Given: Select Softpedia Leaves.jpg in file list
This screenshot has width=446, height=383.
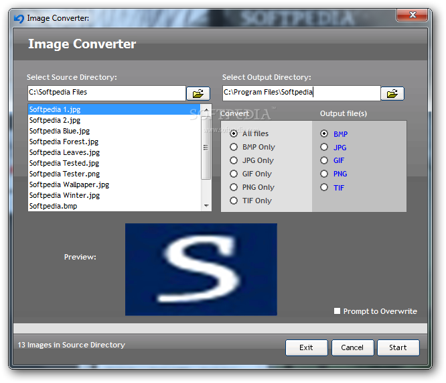Looking at the screenshot, I should [115, 152].
